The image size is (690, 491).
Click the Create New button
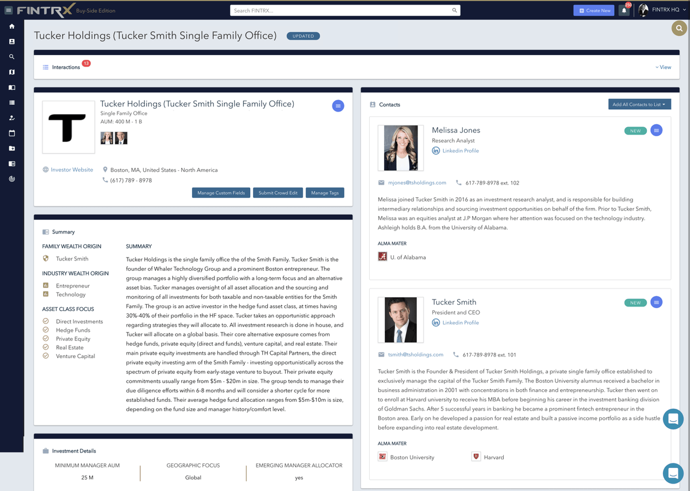click(594, 10)
